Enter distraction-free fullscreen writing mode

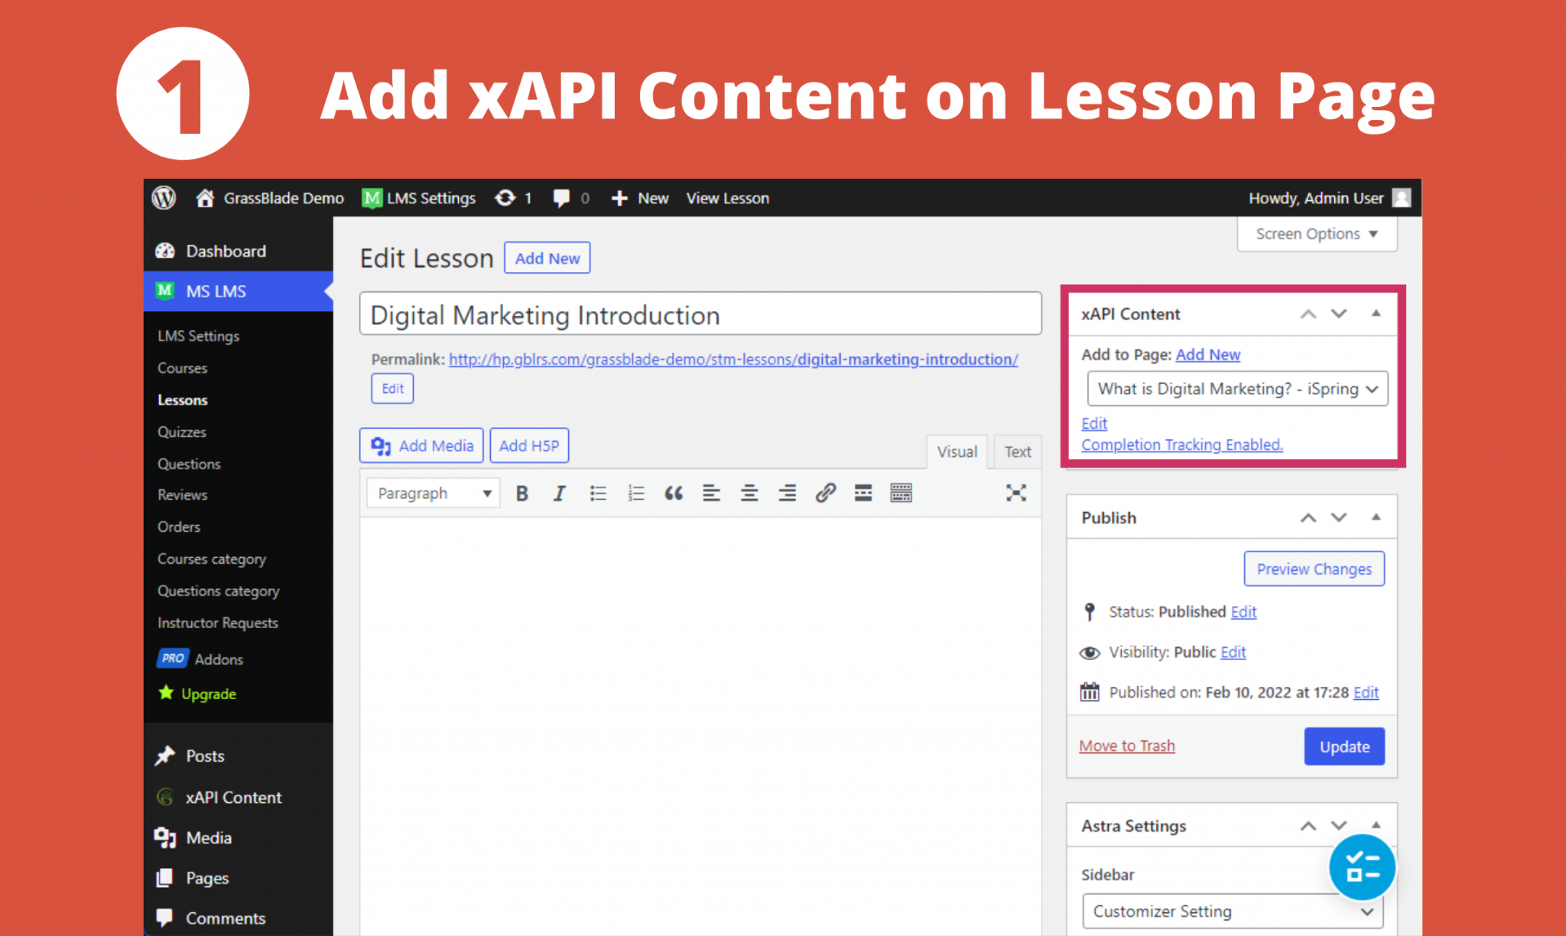[x=1015, y=493]
